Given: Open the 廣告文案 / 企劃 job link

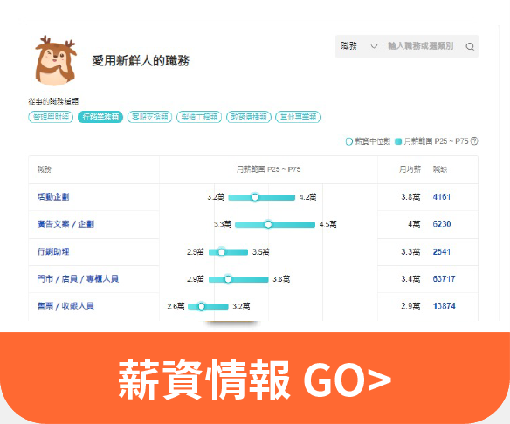Looking at the screenshot, I should click(x=65, y=224).
